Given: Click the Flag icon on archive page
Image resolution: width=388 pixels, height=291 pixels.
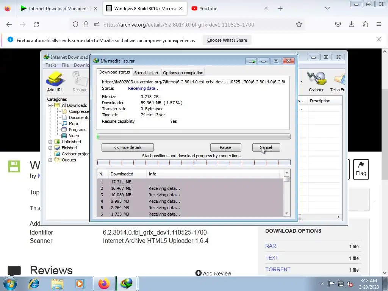Looking at the screenshot, I should click(361, 169).
